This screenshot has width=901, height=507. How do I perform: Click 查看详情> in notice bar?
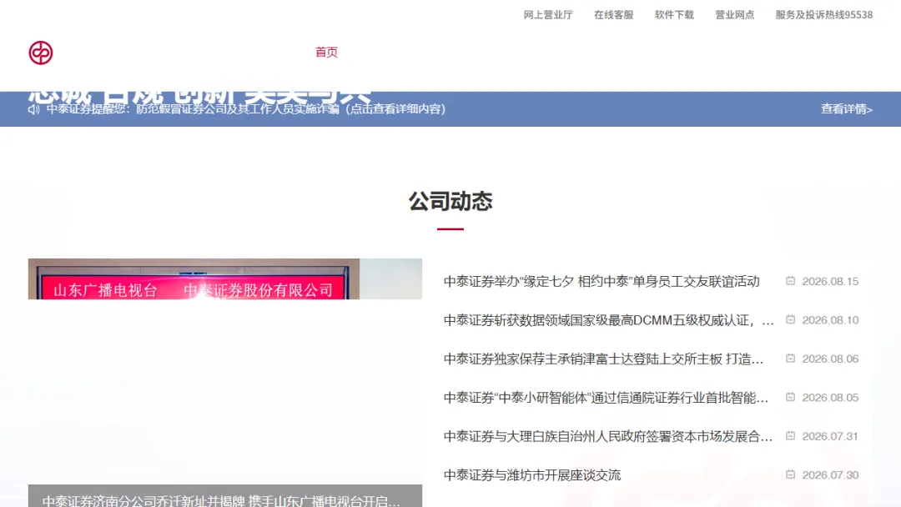tap(847, 109)
